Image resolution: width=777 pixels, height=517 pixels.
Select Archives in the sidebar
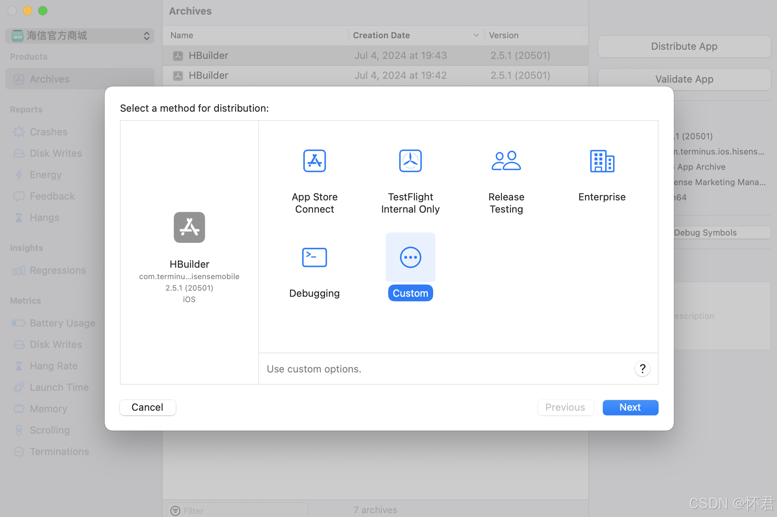(50, 79)
